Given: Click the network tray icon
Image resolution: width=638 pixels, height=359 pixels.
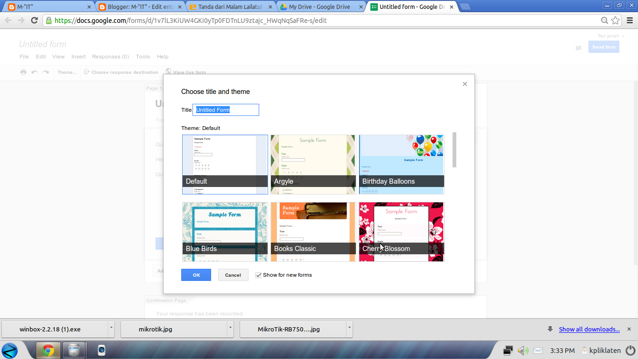Looking at the screenshot, I should (x=508, y=350).
